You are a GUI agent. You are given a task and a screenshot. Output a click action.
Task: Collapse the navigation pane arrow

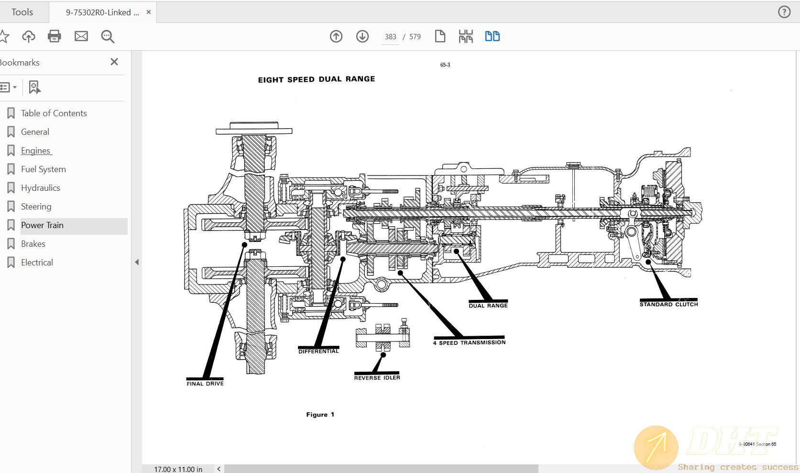tap(137, 262)
